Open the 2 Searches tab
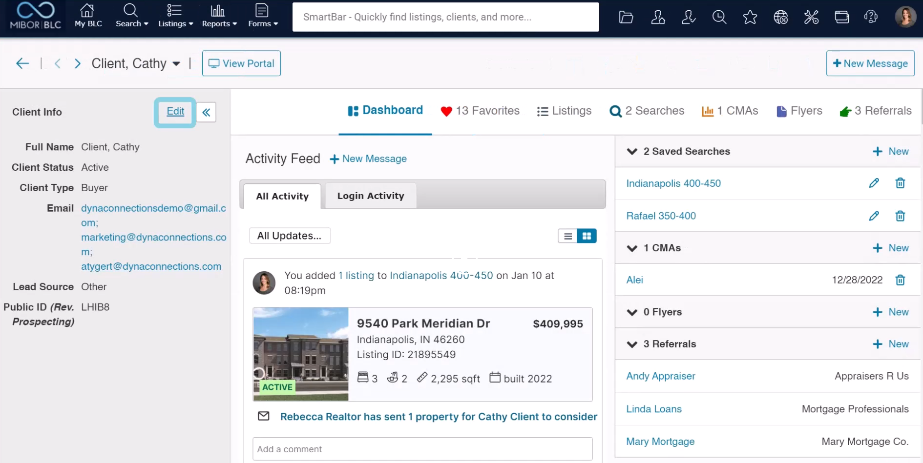 click(647, 111)
